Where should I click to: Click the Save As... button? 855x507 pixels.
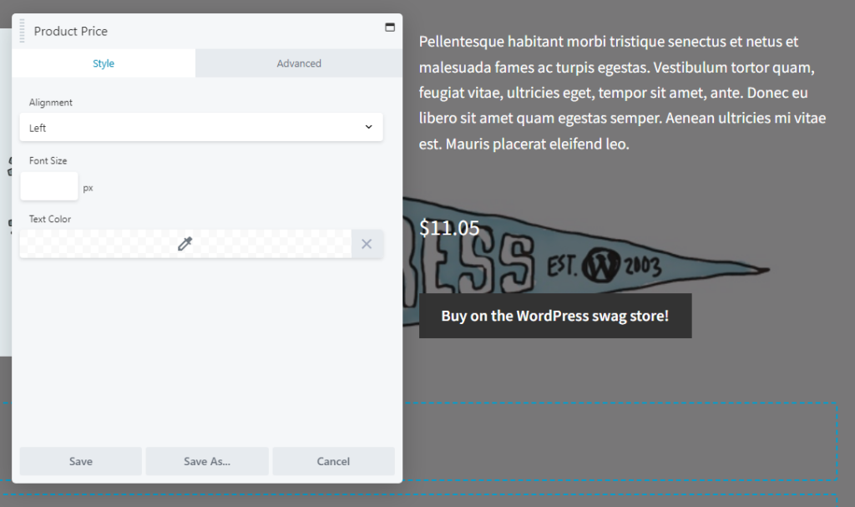point(206,461)
